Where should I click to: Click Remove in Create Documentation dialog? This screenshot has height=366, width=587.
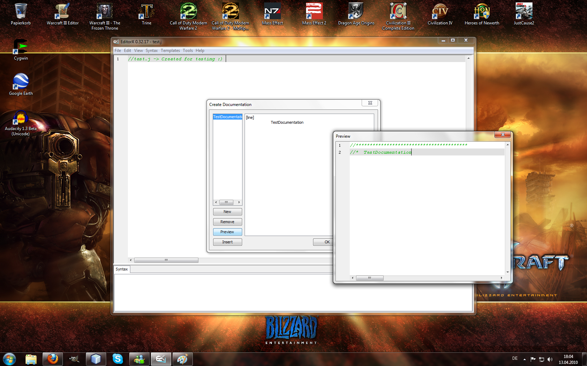[227, 222]
